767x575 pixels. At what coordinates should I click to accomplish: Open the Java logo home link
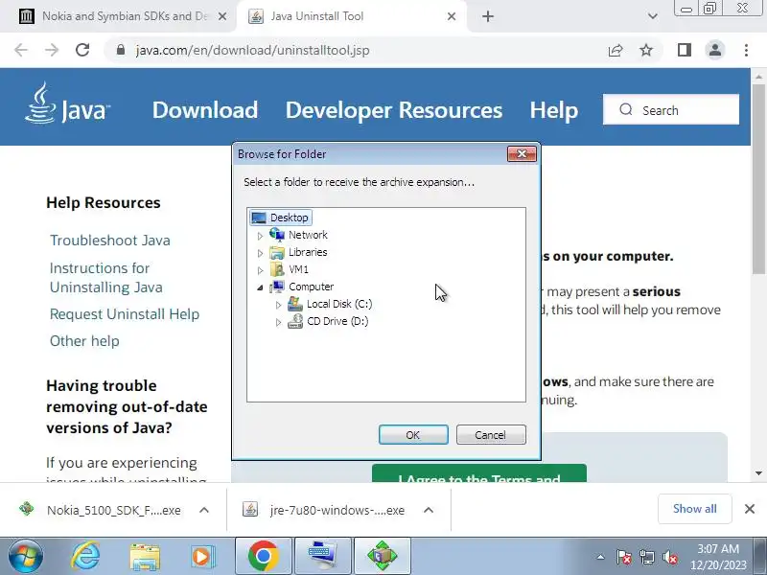[x=67, y=103]
